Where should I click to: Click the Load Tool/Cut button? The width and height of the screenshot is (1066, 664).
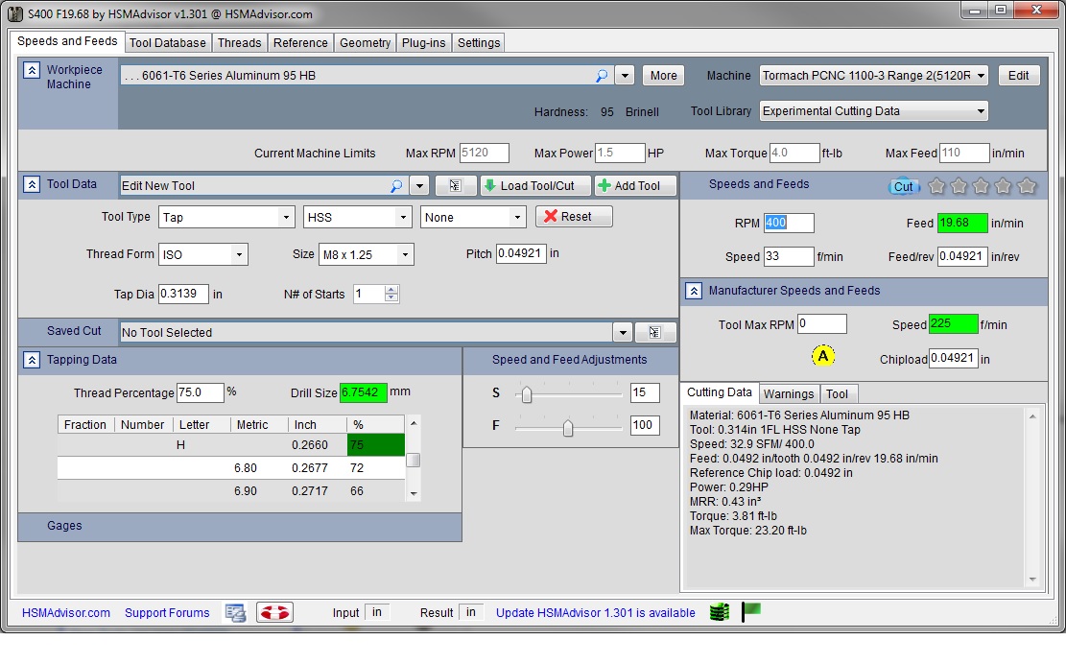tap(534, 185)
